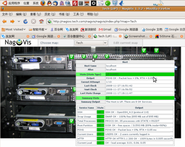
Task: Open the back/forward history dropdown arrow
Action: [x=19, y=21]
